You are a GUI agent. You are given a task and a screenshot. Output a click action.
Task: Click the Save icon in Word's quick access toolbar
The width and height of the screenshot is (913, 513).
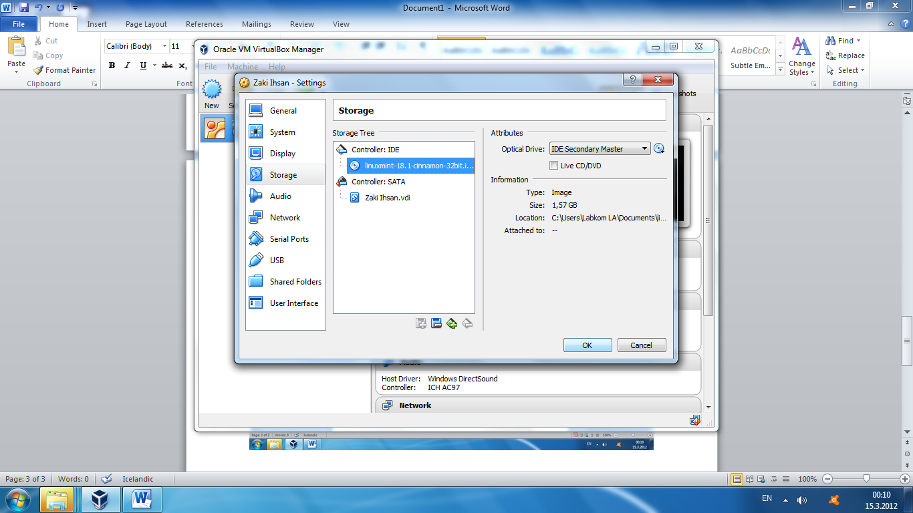[24, 7]
